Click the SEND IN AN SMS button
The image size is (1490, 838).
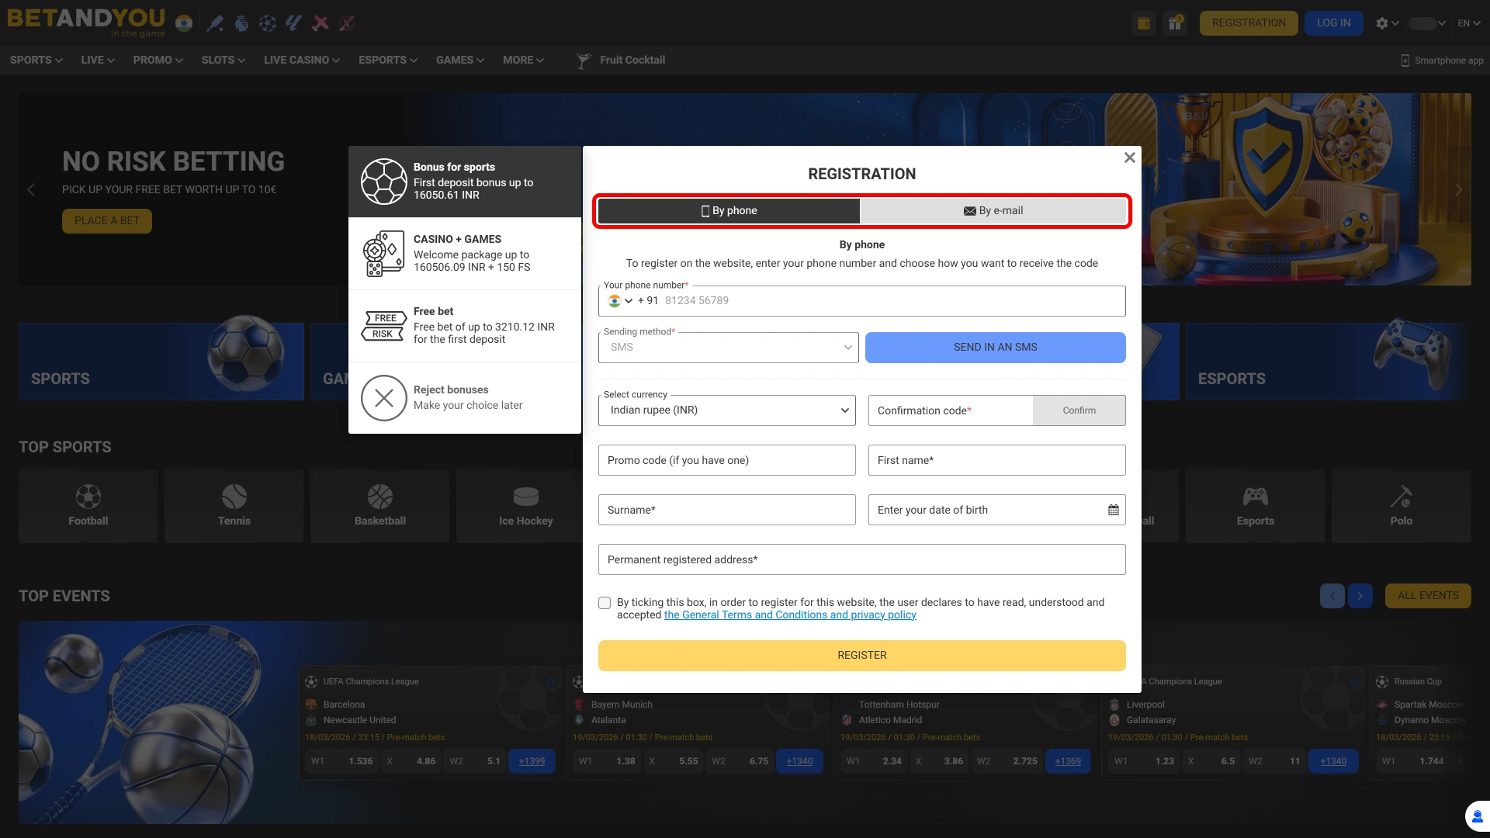(995, 347)
